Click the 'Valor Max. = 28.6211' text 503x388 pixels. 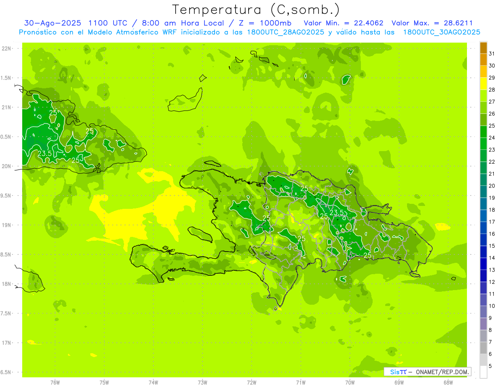pos(432,23)
